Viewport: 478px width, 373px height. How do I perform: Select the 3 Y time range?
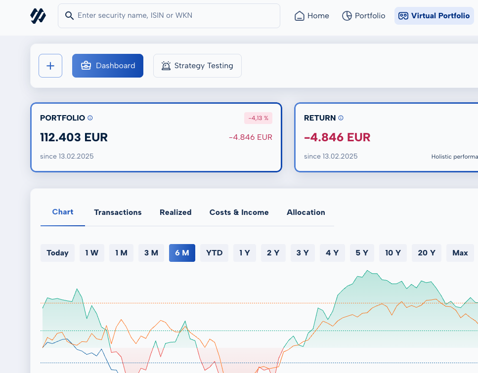tap(303, 253)
